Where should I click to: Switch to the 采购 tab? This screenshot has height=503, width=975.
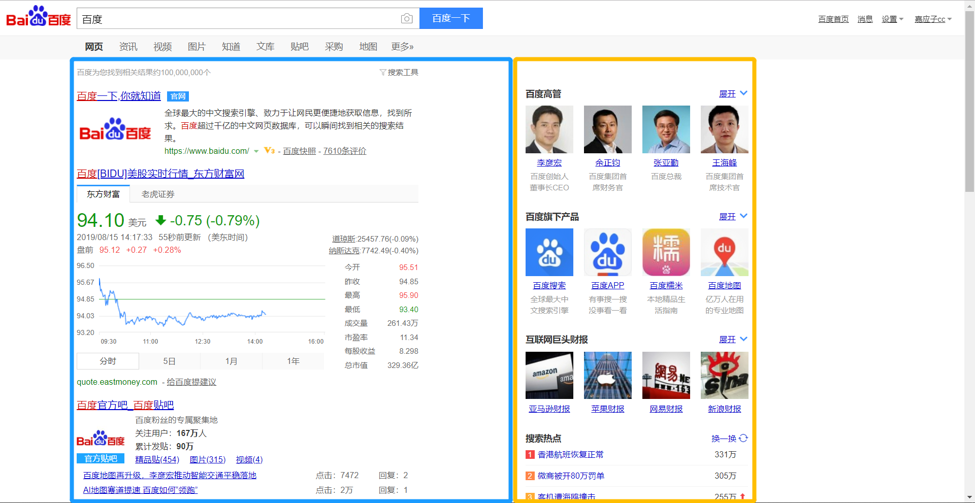(334, 47)
